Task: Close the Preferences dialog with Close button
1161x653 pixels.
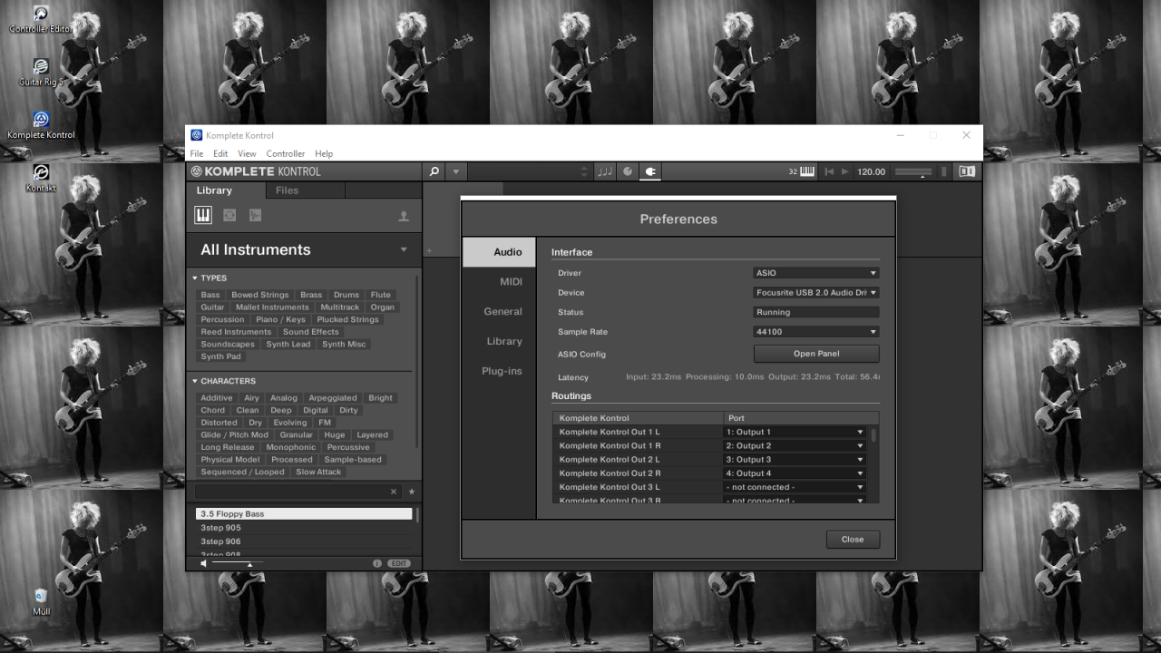Action: click(x=853, y=540)
